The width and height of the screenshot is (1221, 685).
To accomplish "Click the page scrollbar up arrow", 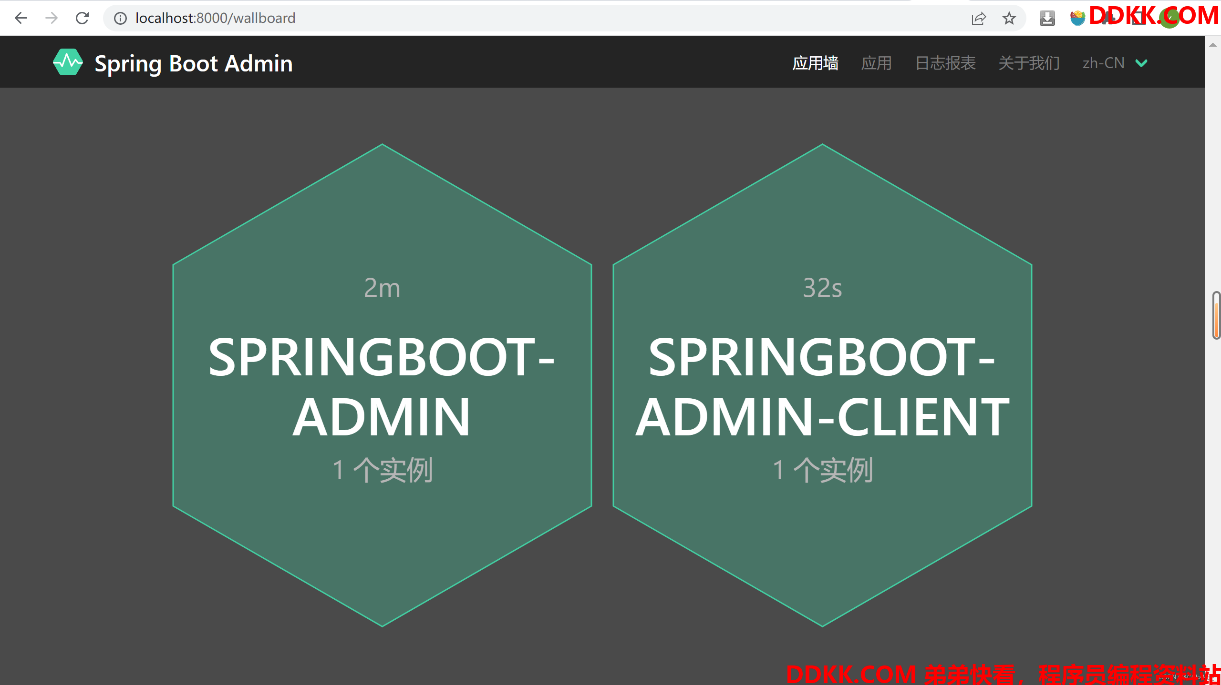I will click(x=1212, y=45).
